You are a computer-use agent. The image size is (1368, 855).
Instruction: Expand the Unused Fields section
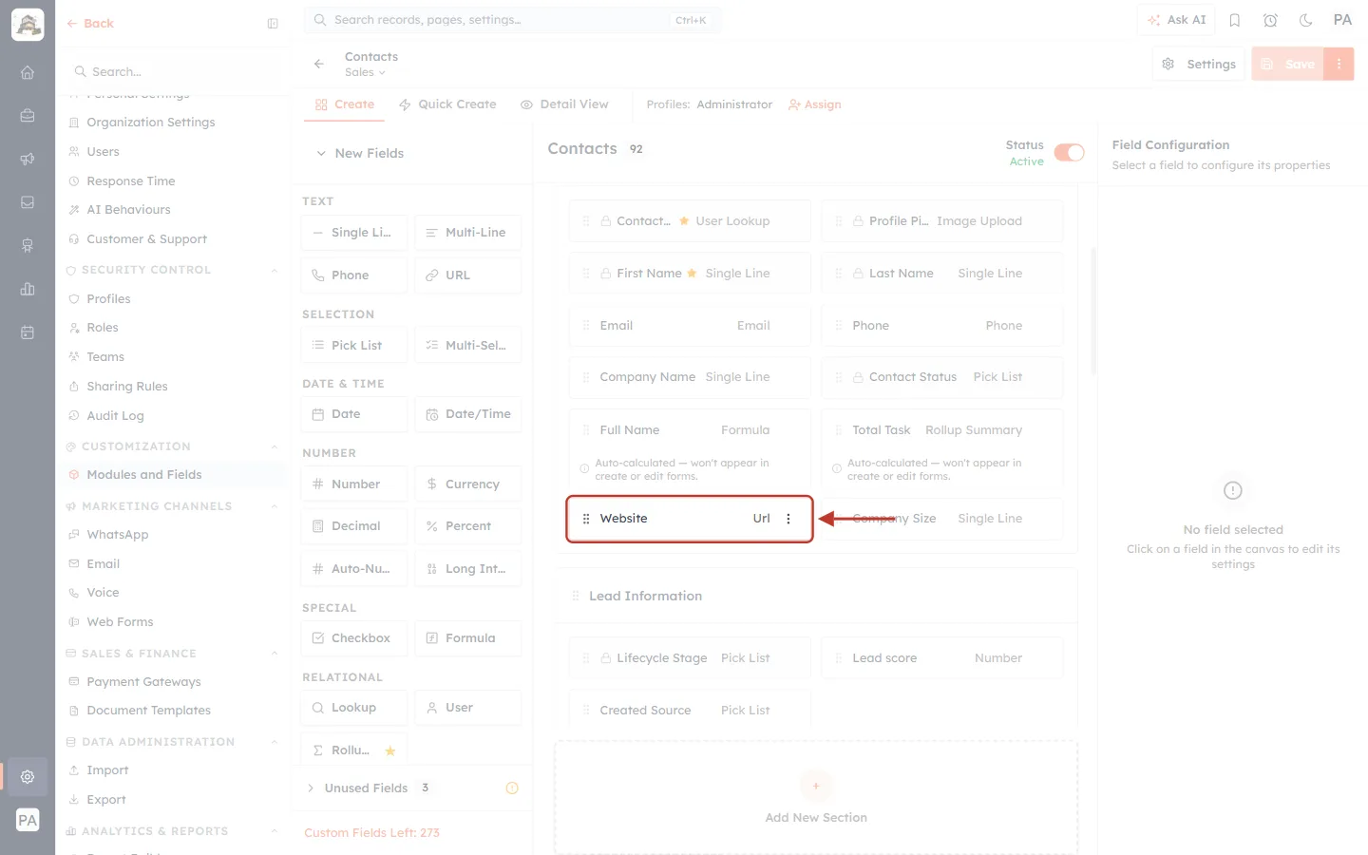click(x=311, y=788)
